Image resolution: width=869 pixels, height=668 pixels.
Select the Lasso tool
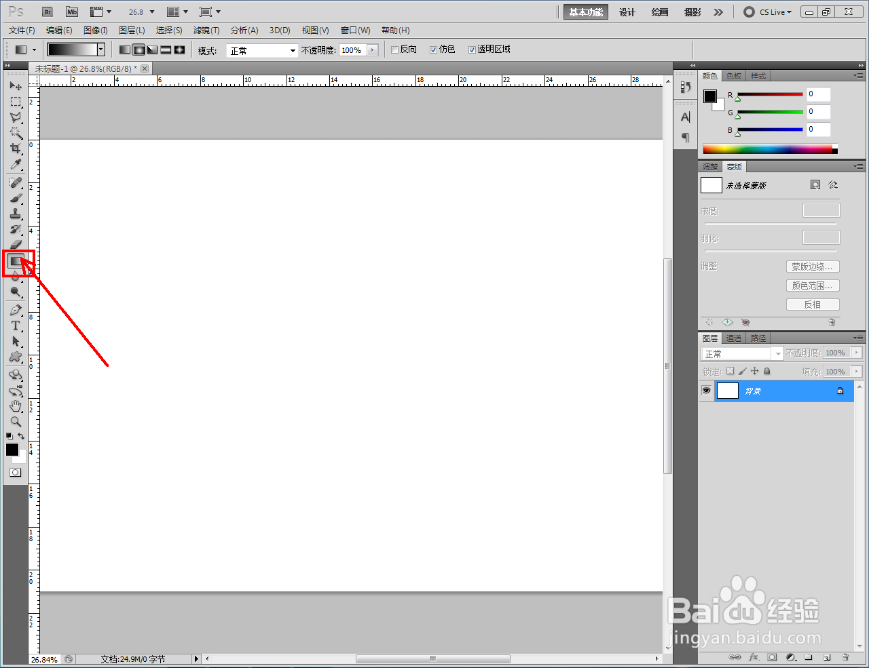tap(16, 117)
